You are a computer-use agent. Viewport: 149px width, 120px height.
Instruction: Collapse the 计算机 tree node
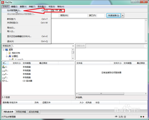[7, 57]
